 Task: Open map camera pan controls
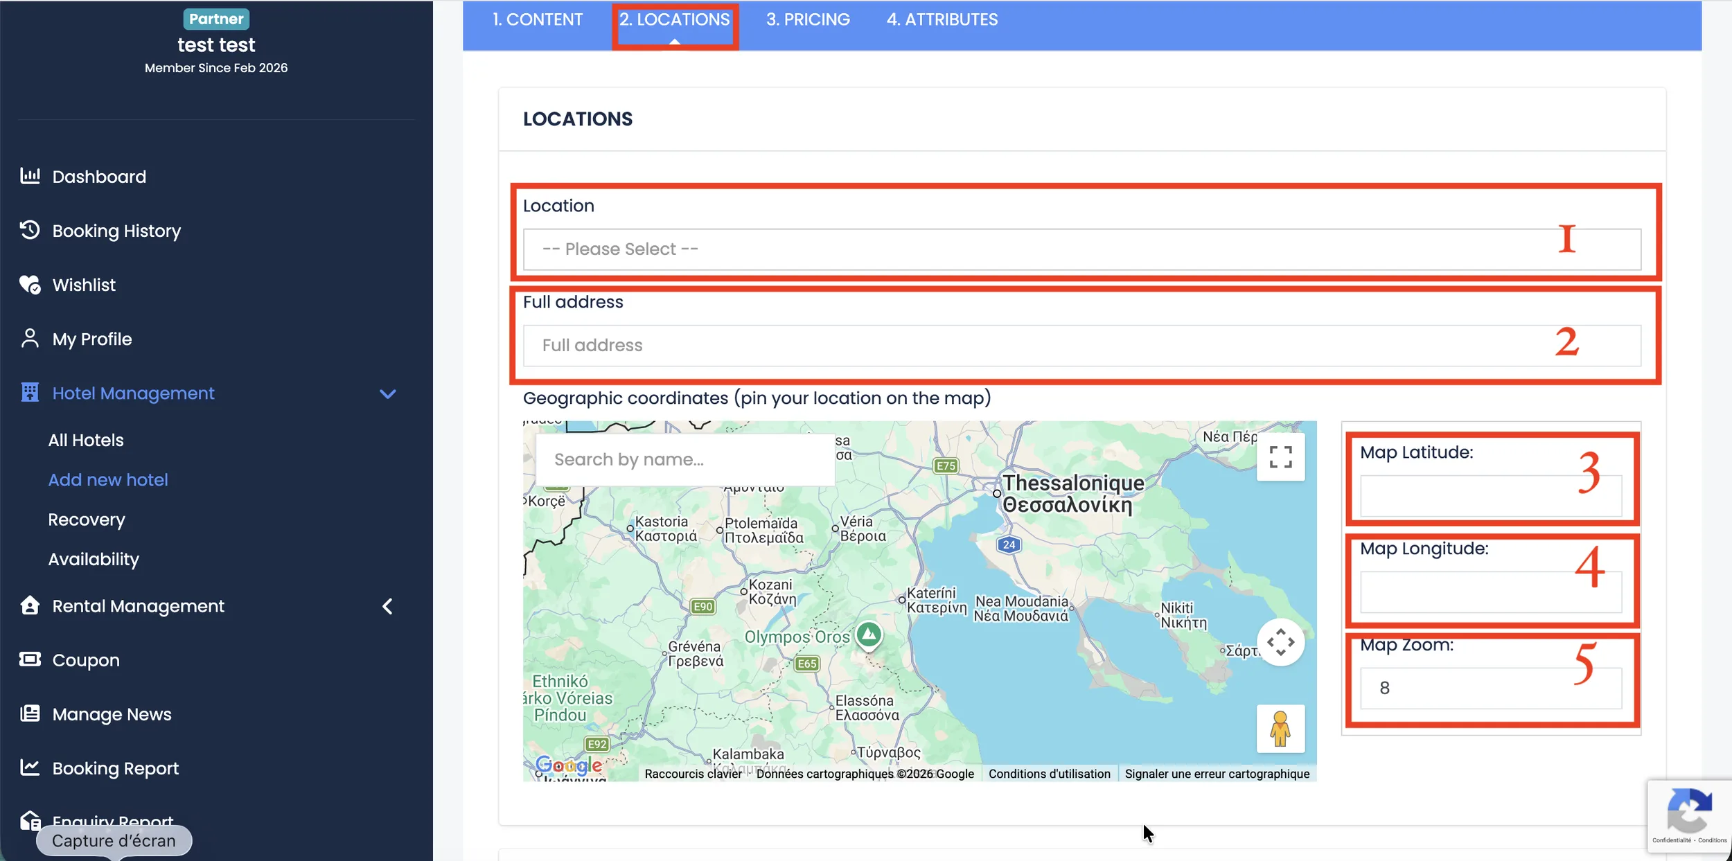pyautogui.click(x=1280, y=642)
